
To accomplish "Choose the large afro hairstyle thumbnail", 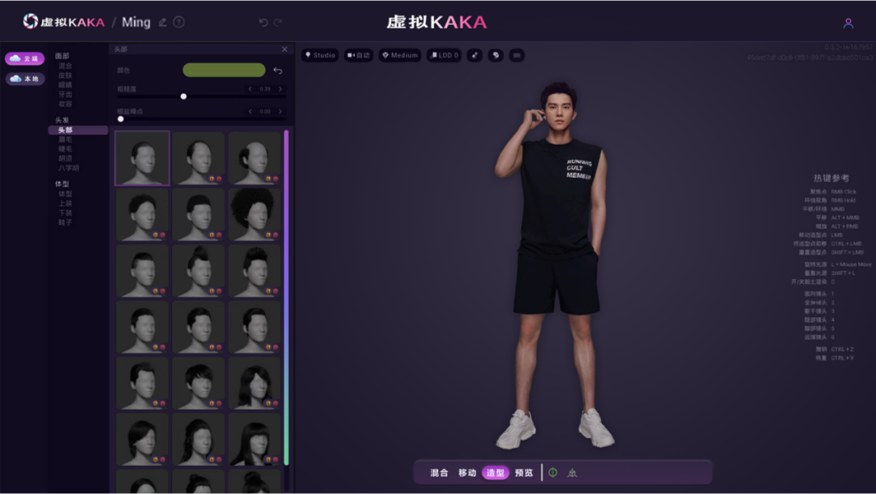I will pyautogui.click(x=254, y=215).
